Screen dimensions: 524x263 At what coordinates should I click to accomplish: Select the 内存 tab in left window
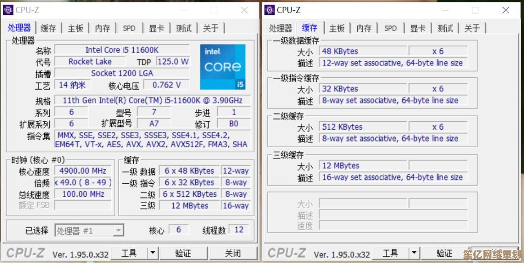[102, 28]
